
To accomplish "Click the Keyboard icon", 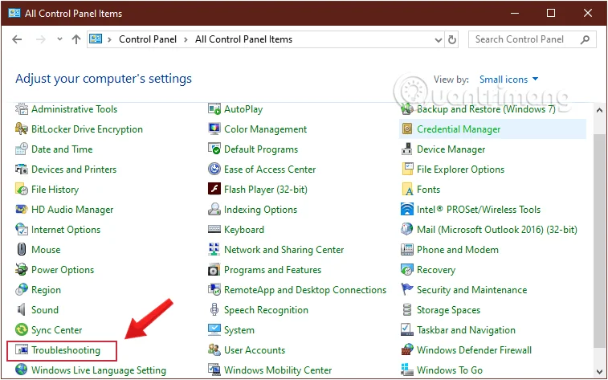I will (x=214, y=230).
